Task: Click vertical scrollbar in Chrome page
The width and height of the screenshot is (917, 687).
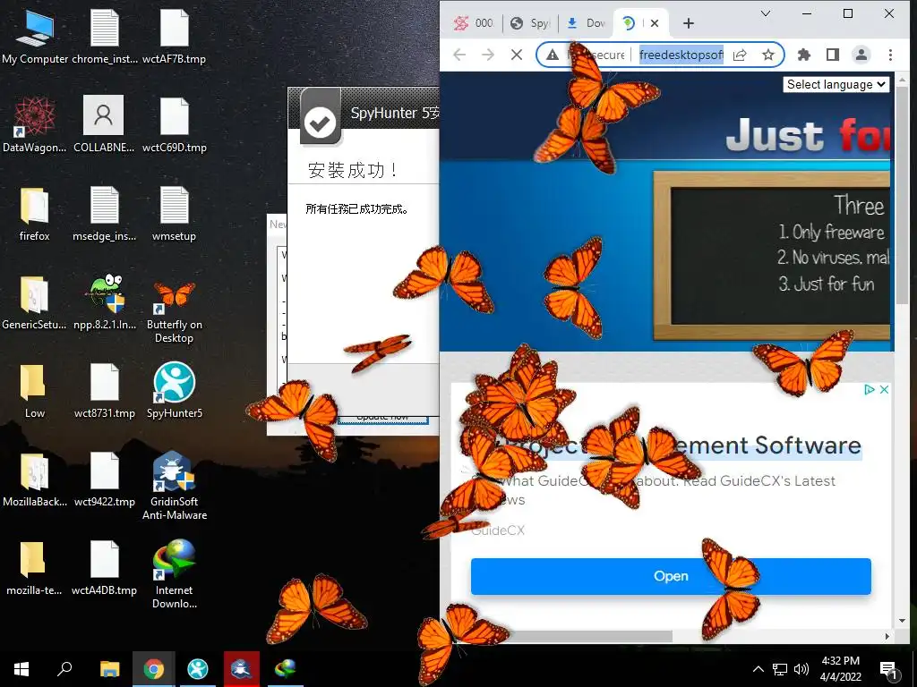Action: click(902, 195)
